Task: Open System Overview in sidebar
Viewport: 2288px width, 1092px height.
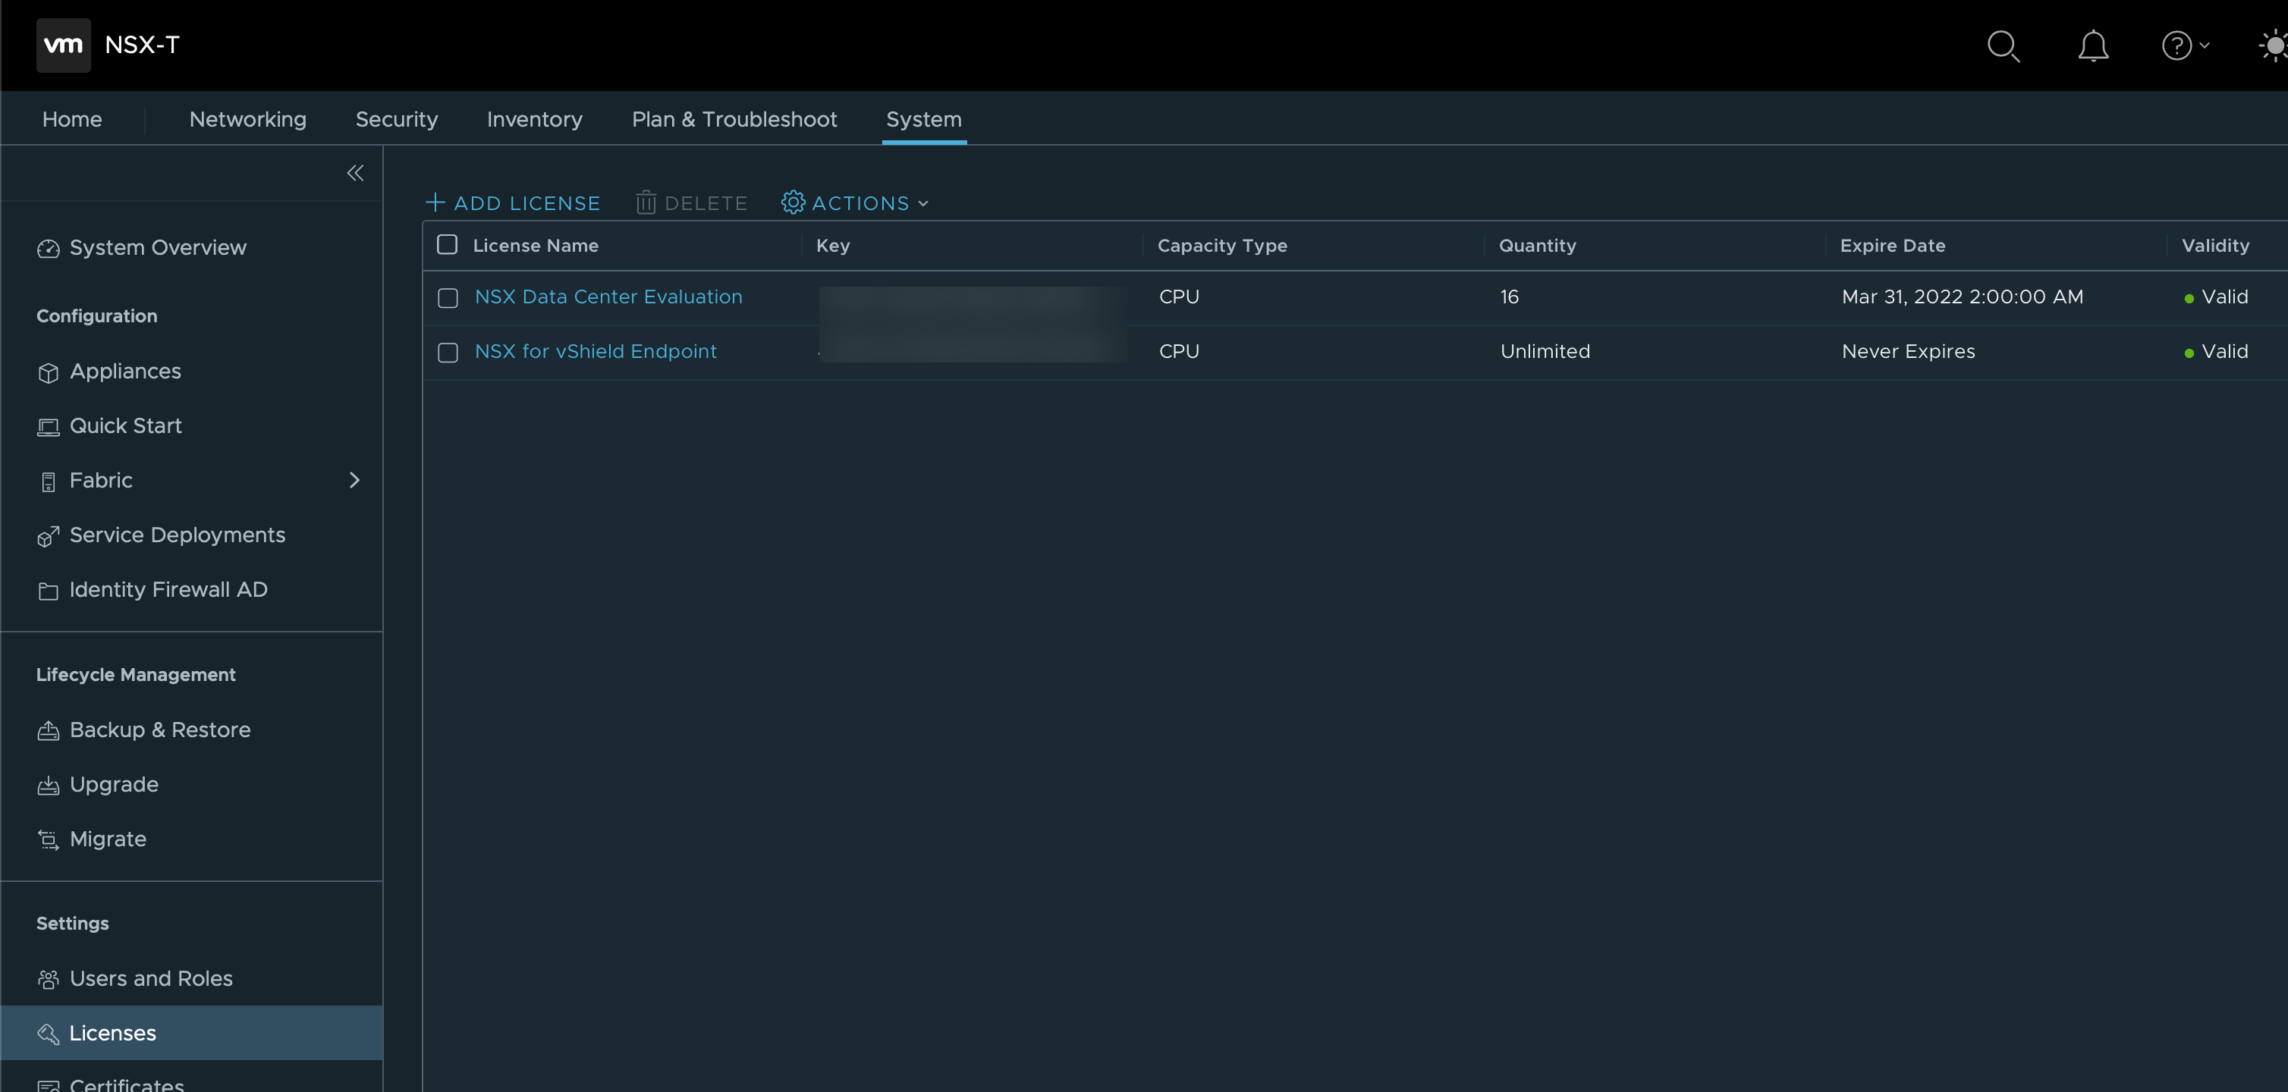Action: (x=158, y=248)
